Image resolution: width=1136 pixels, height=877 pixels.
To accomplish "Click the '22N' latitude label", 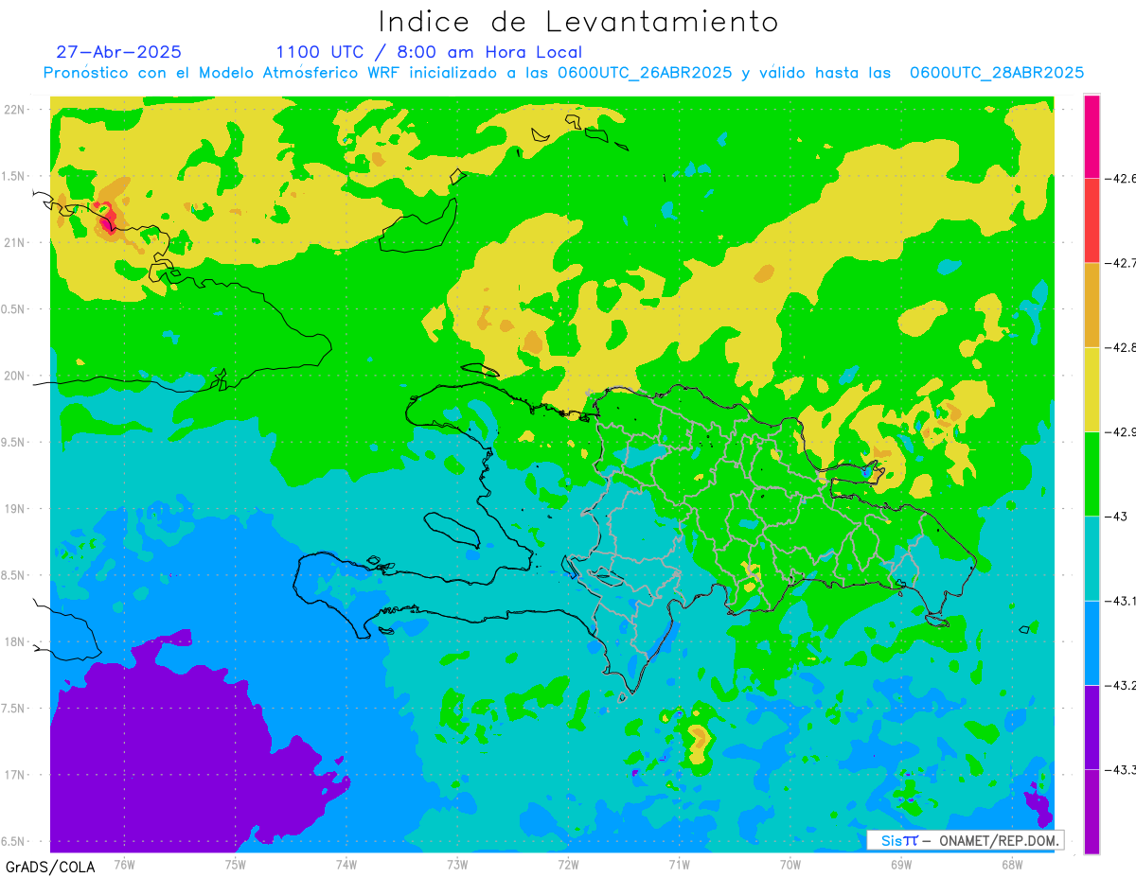I will click(16, 110).
